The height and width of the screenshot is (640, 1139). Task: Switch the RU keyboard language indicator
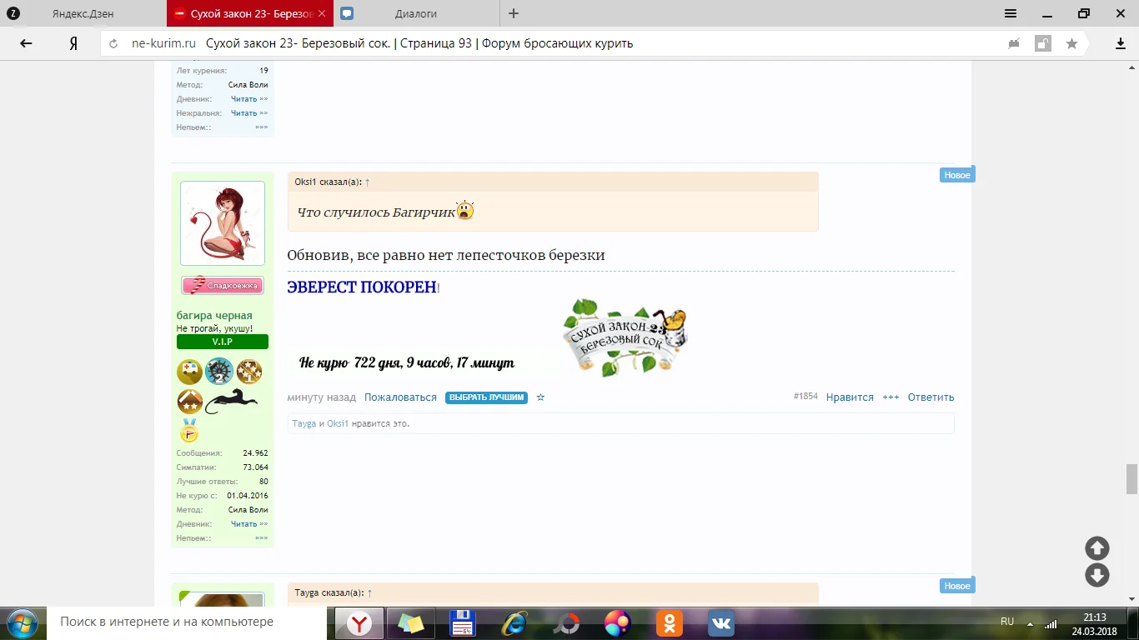coord(1007,622)
